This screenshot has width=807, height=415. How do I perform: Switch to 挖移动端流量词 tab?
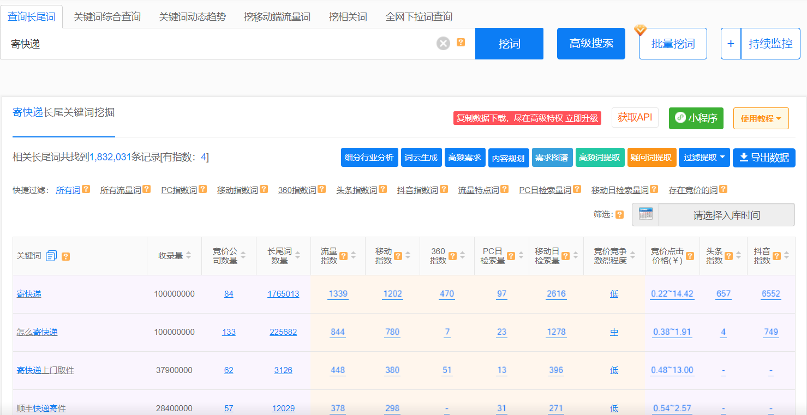coord(277,17)
